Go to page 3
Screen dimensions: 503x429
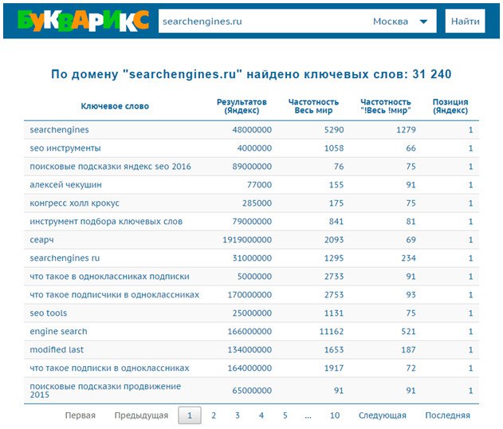coord(238,415)
